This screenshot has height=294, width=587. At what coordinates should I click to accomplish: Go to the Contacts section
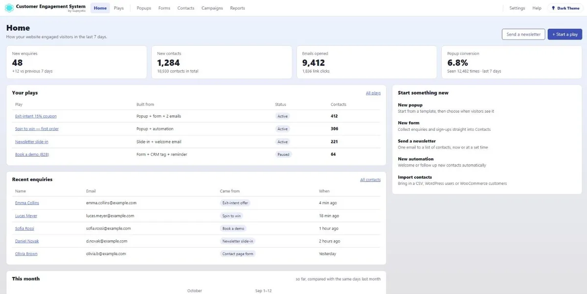click(186, 8)
